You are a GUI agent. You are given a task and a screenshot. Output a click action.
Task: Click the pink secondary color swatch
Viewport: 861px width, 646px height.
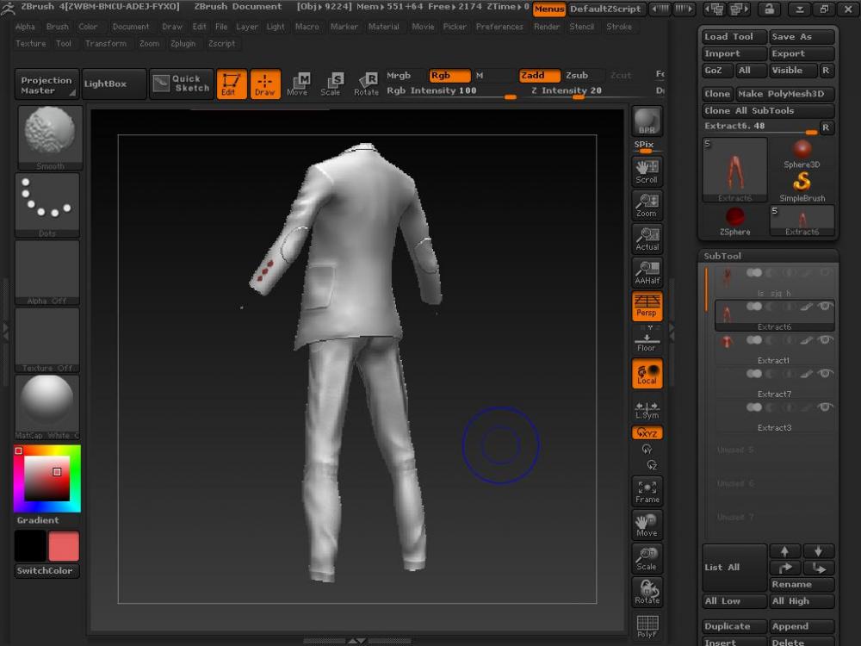(64, 546)
